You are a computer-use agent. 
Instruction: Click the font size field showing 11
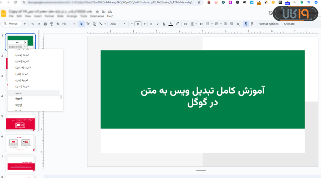(138, 24)
